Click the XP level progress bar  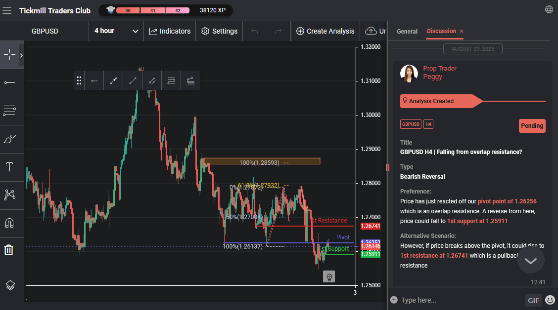(x=153, y=11)
